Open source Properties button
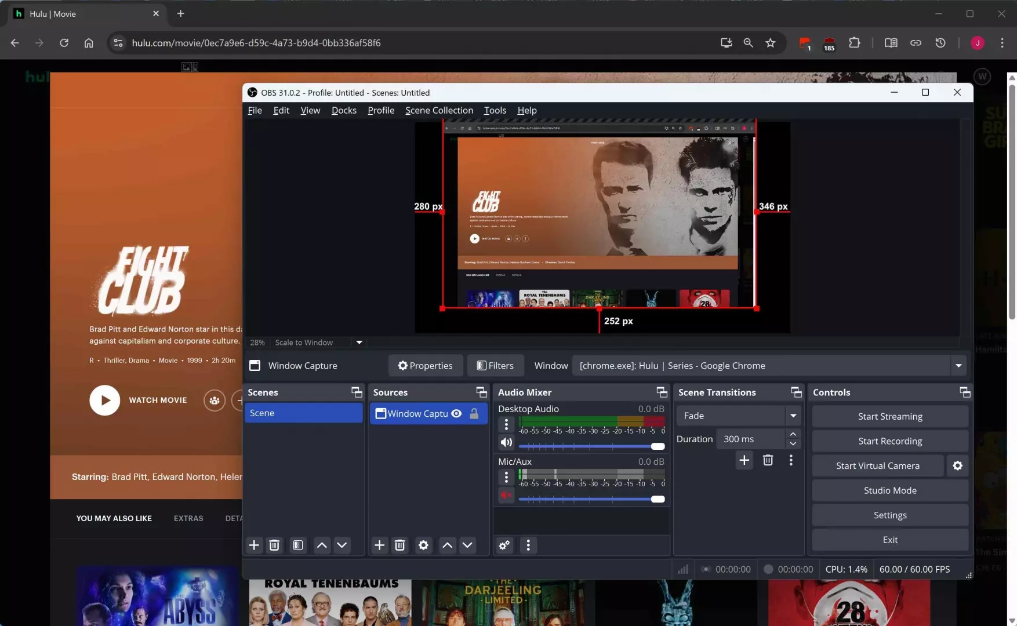 [426, 366]
